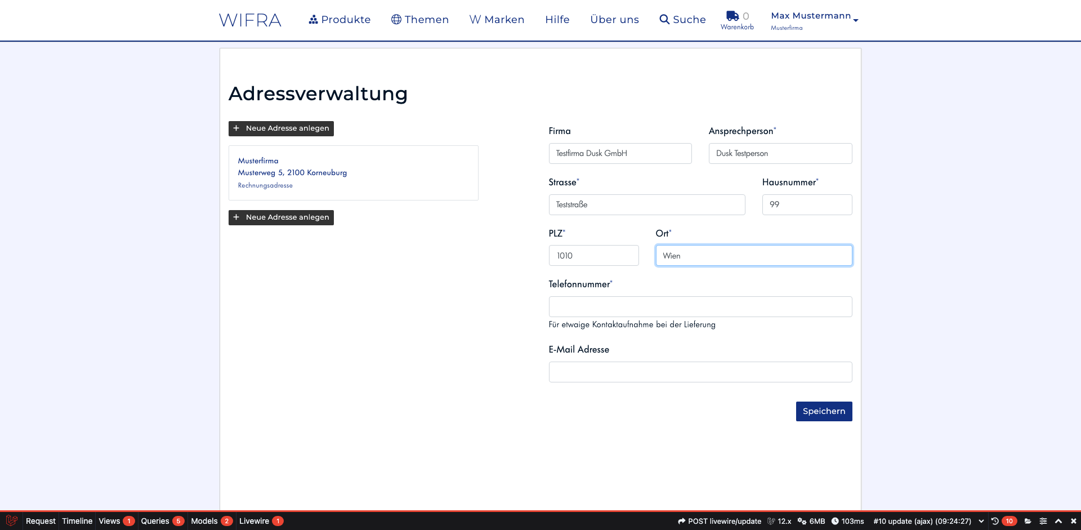Click the version icon labeled 12.x
Image resolution: width=1081 pixels, height=530 pixels.
(x=771, y=521)
